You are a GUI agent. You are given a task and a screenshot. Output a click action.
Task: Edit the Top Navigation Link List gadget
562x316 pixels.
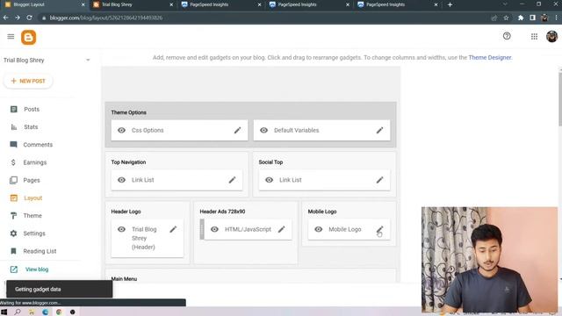pyautogui.click(x=232, y=180)
